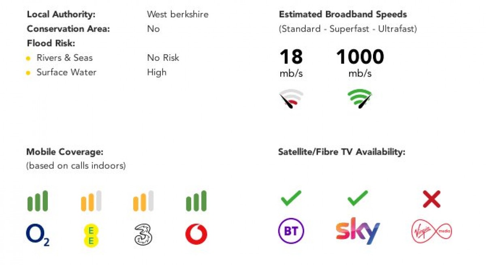Viewport: 486px width, 265px height.
Task: Click the Virgin Media logo
Action: click(432, 232)
